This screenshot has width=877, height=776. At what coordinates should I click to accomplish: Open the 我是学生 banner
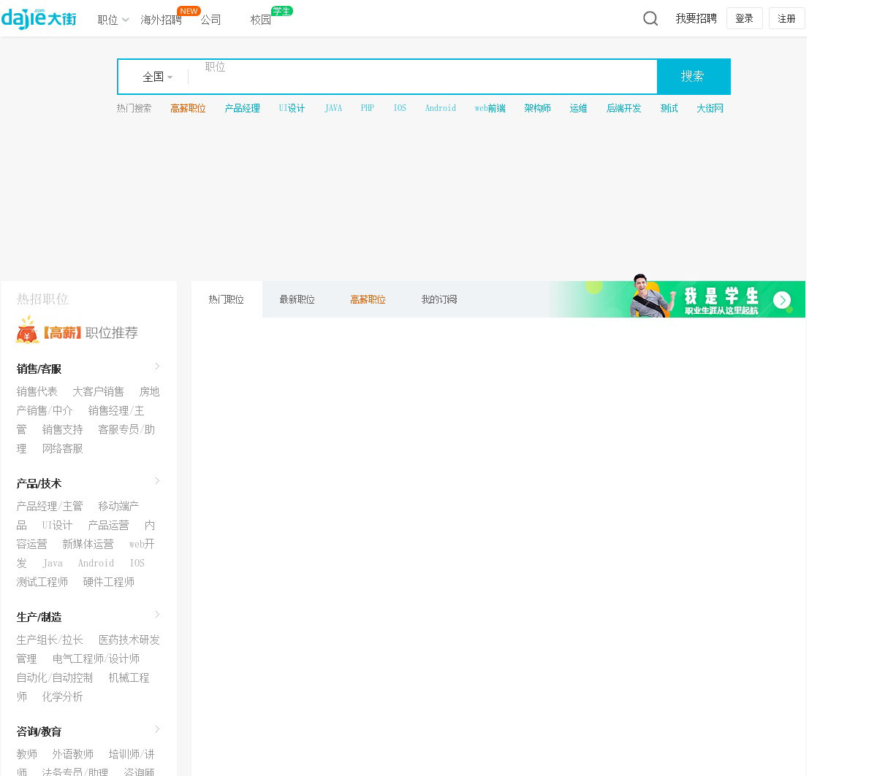pos(677,299)
